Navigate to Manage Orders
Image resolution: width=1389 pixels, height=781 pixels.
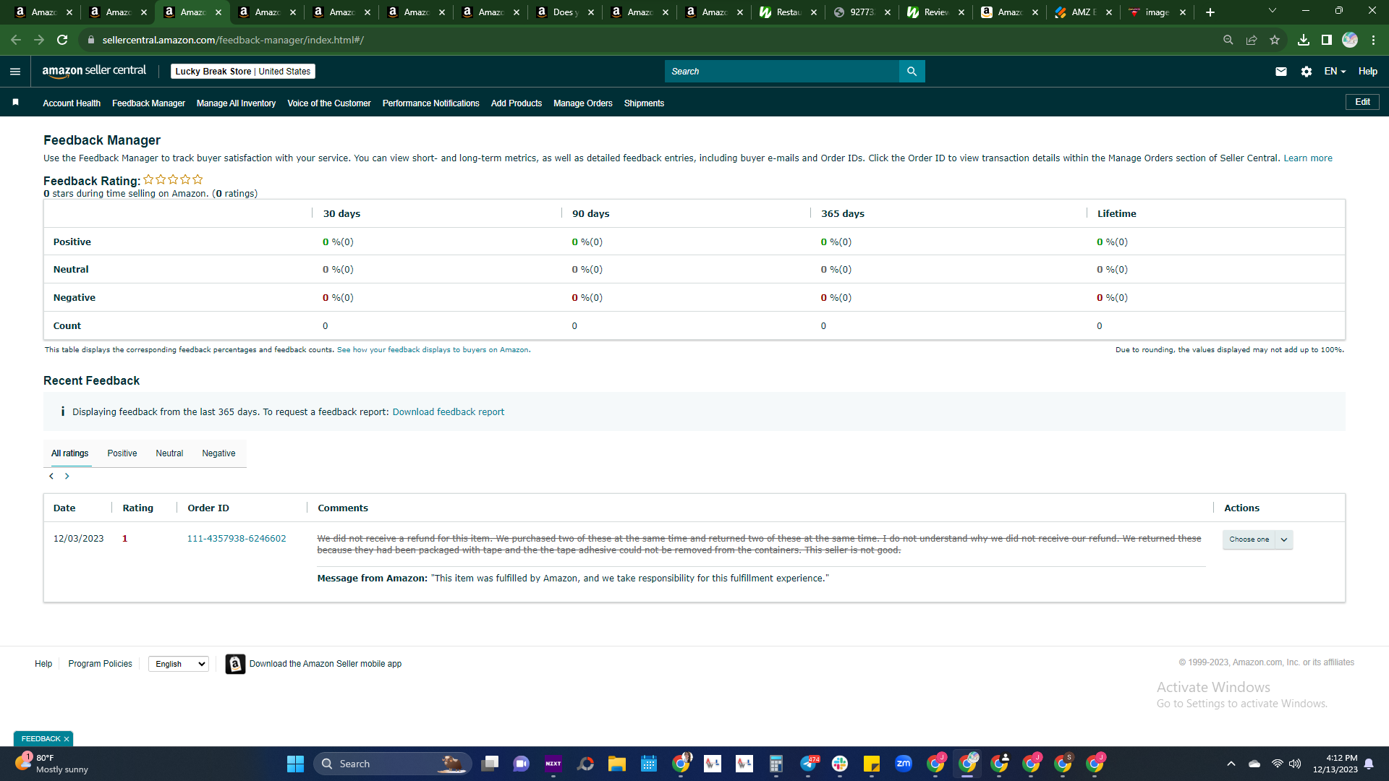pyautogui.click(x=583, y=103)
